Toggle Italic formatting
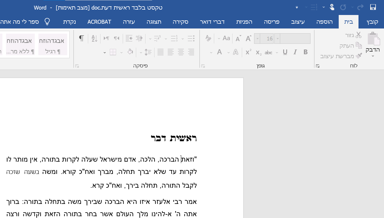Screen dimensions: 384x218 pos(295,52)
